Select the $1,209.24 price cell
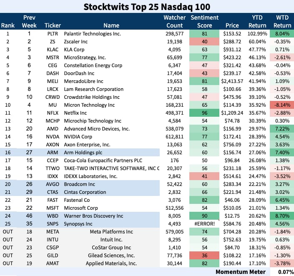The width and height of the screenshot is (294, 276). (x=232, y=113)
